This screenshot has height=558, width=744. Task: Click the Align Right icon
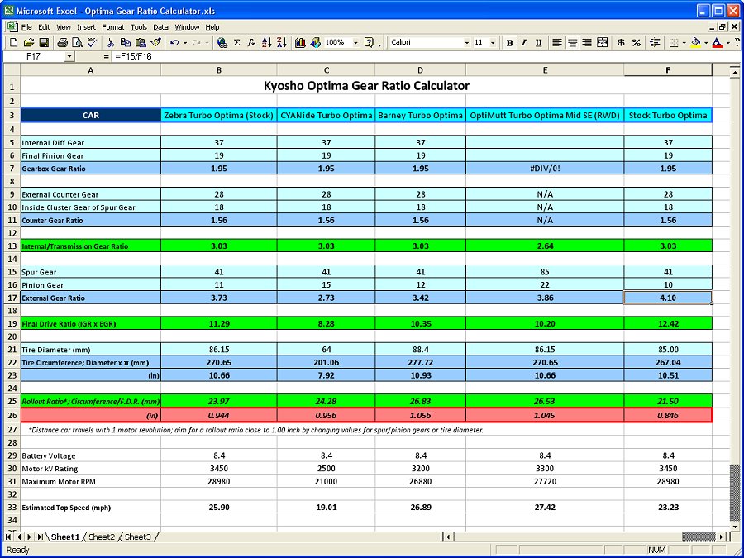(x=588, y=43)
